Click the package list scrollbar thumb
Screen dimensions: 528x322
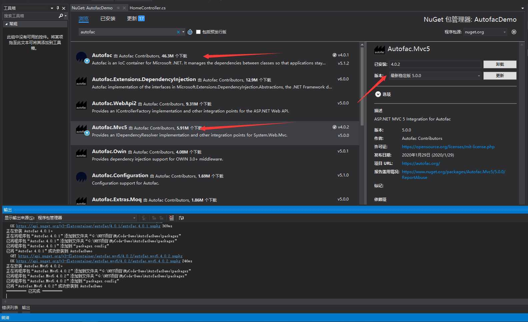[x=362, y=86]
